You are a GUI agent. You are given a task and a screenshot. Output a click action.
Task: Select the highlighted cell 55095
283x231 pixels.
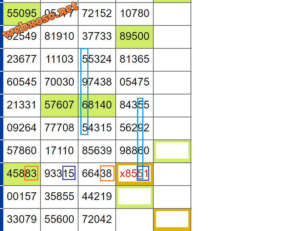(22, 14)
